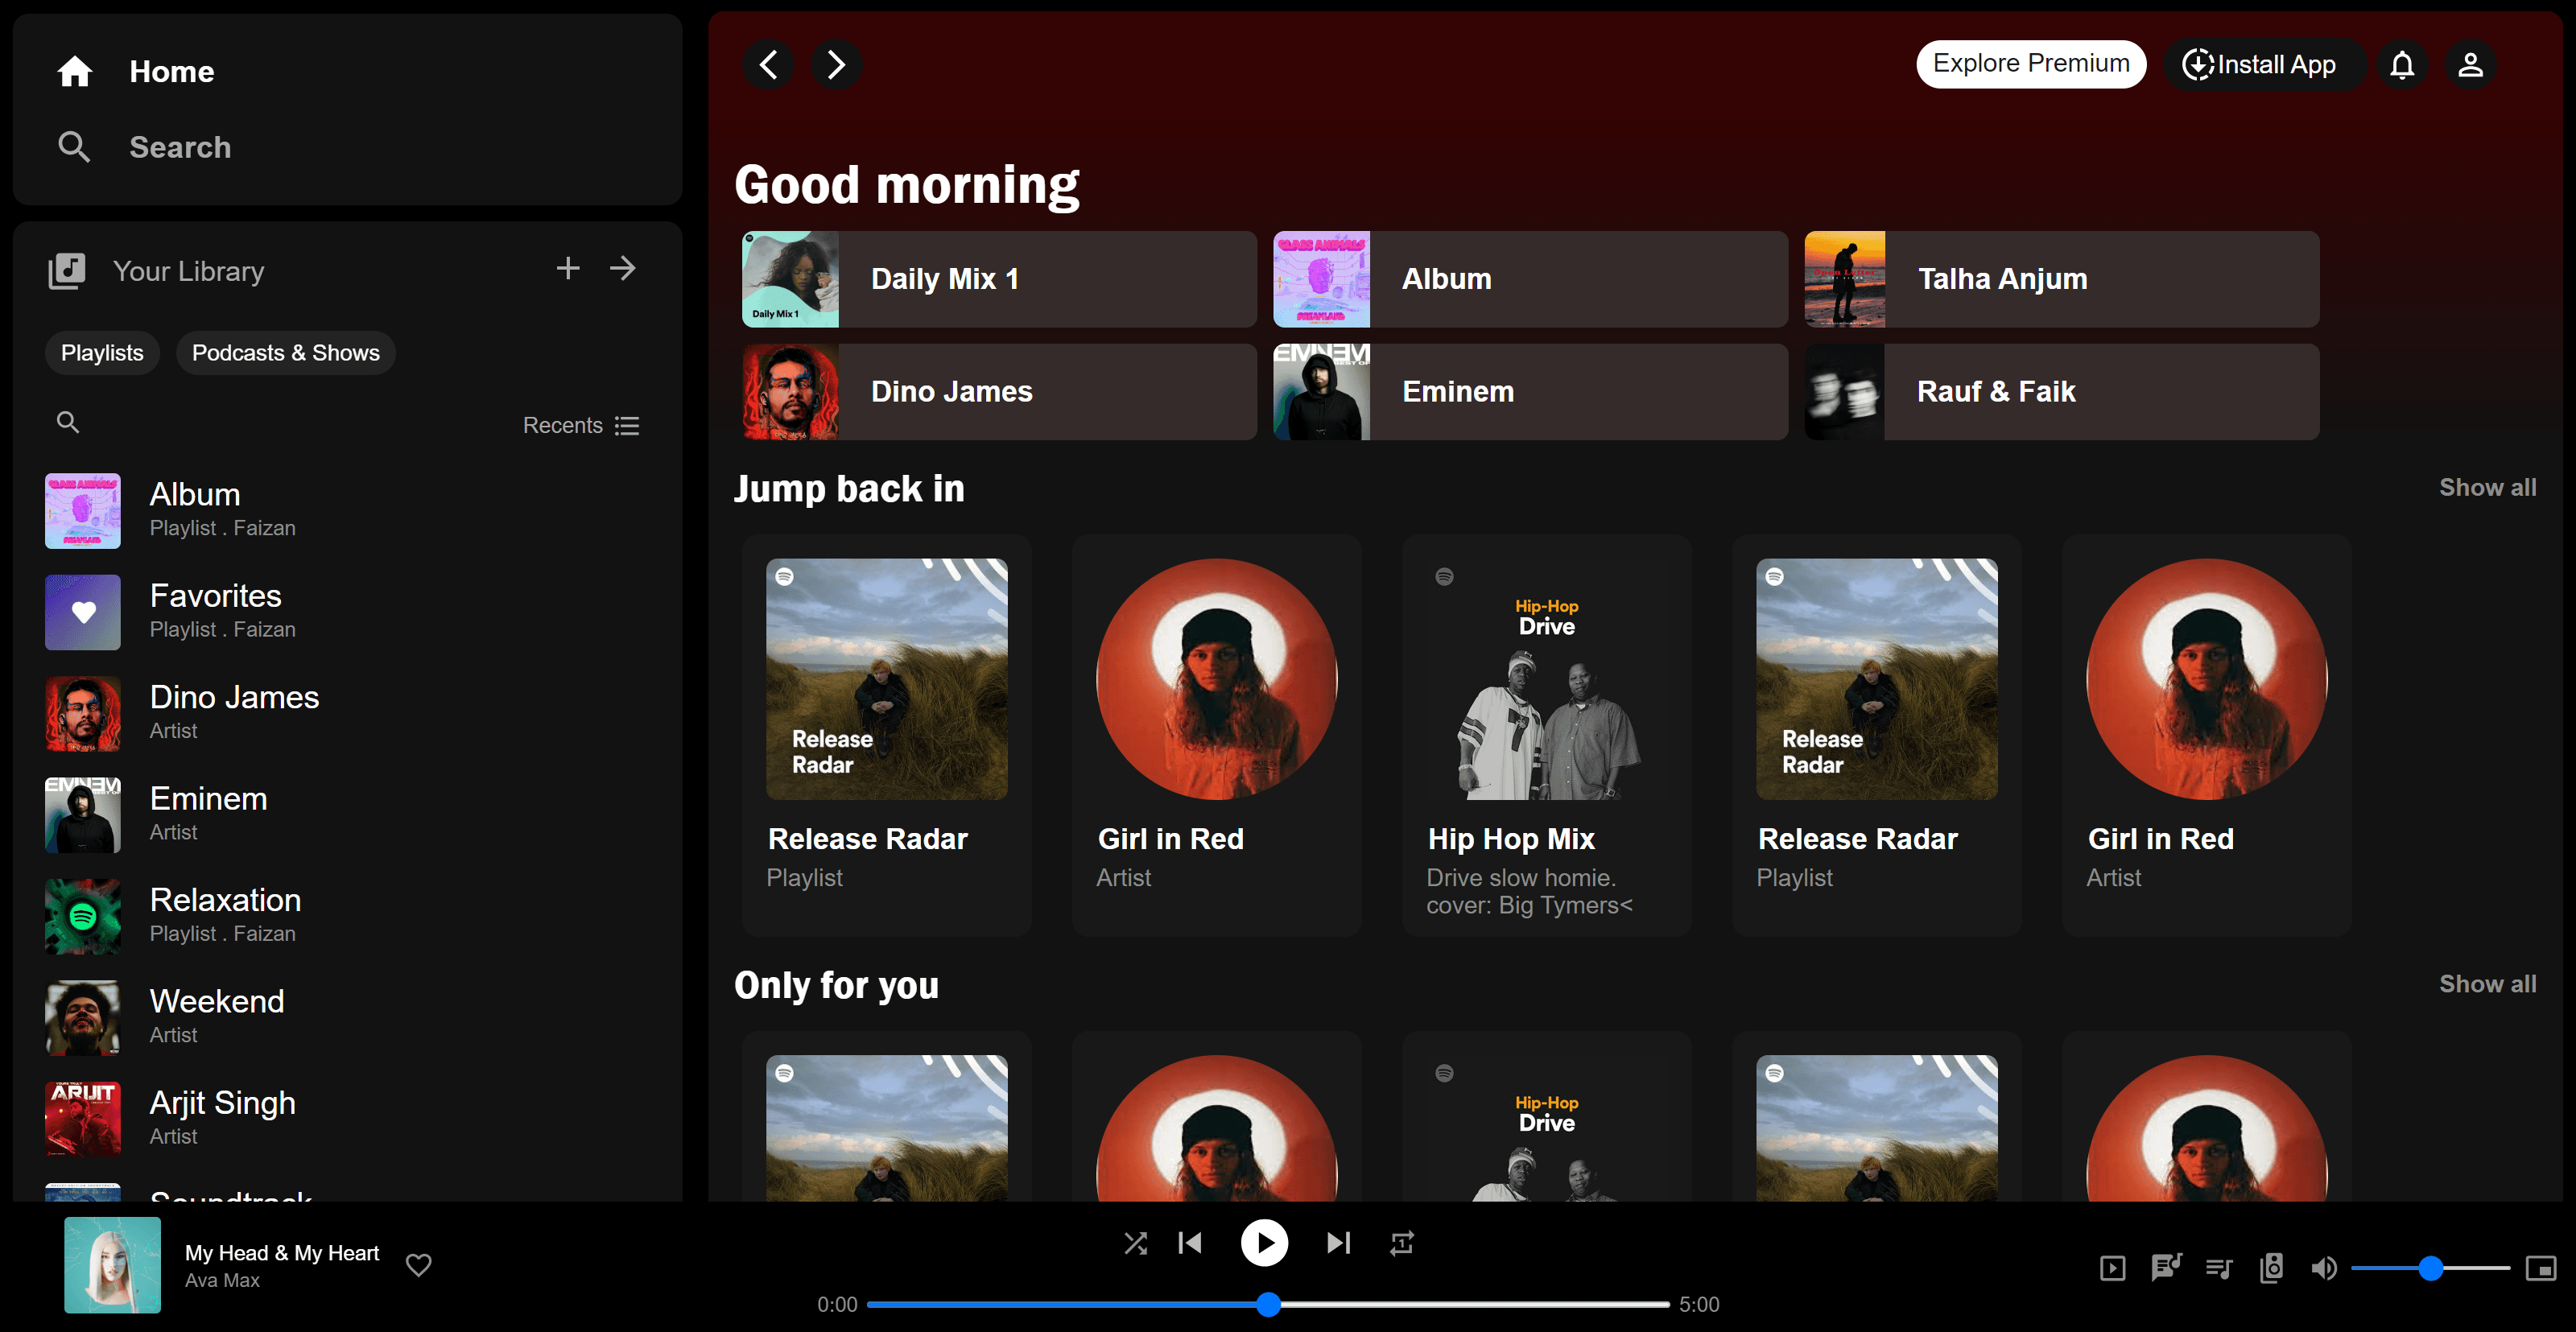Enable shuffle playback

(x=1135, y=1243)
